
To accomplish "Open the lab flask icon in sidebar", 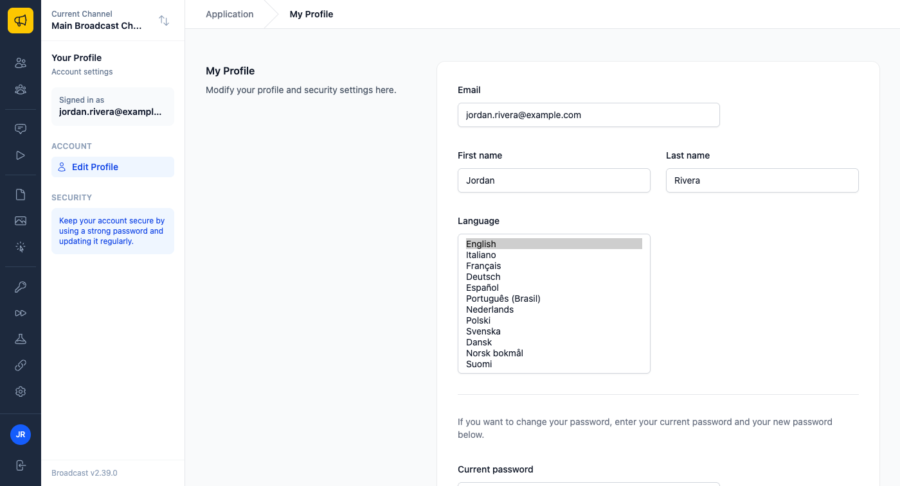I will point(21,339).
